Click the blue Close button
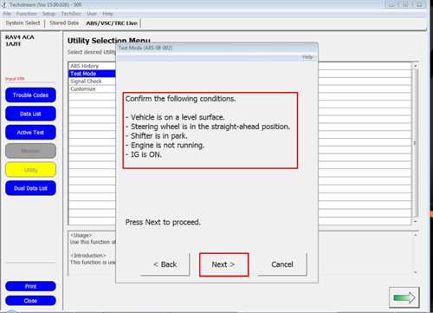Screen dimensions: 433x313 click(x=30, y=301)
